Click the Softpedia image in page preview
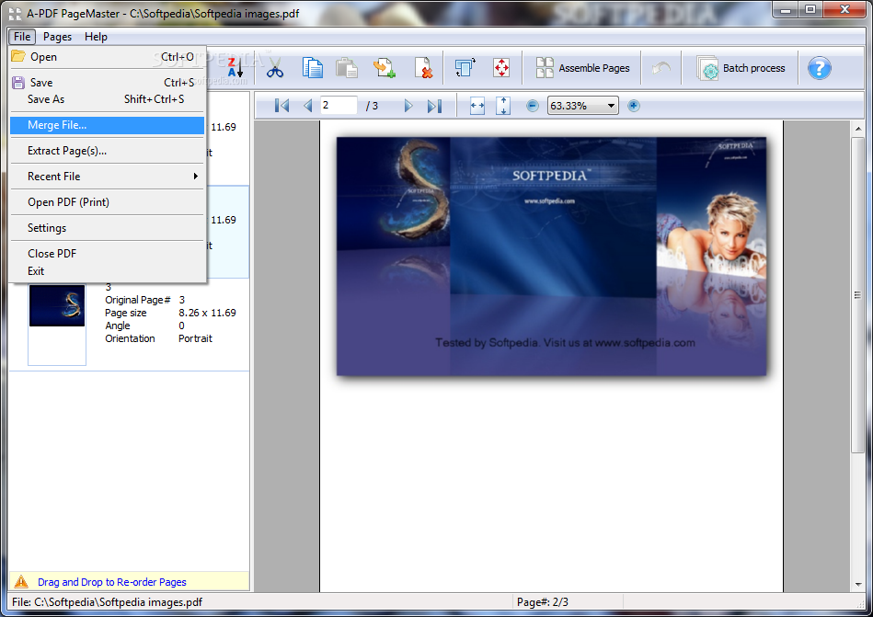Image resolution: width=873 pixels, height=617 pixels. (551, 256)
